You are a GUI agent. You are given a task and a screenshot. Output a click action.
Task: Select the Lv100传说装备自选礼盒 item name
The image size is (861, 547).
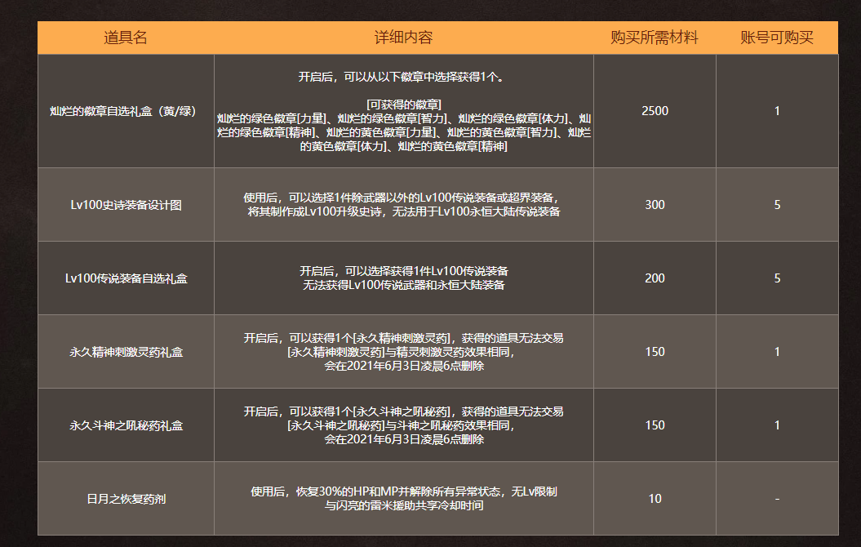tap(126, 278)
